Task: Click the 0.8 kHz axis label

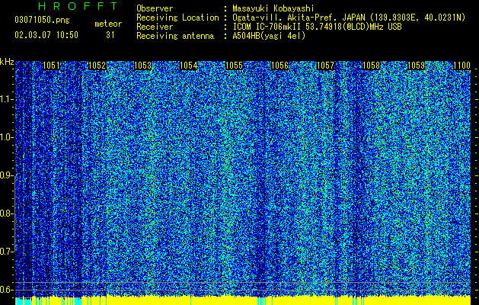Action: click(6, 213)
